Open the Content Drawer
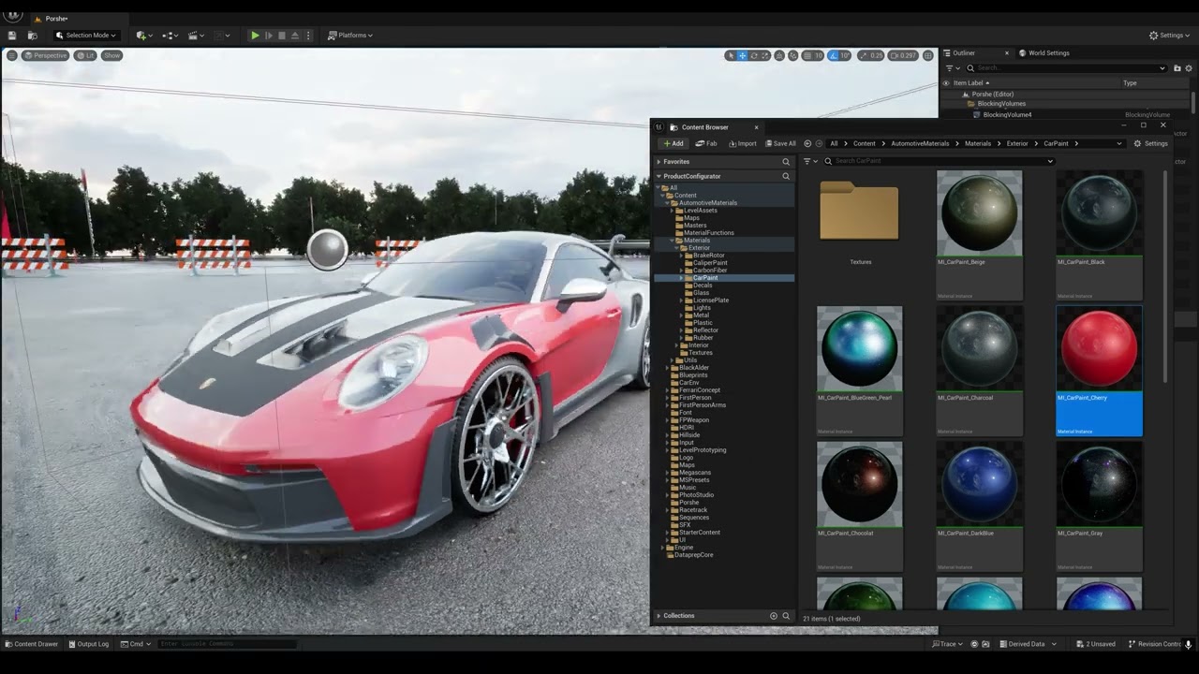The image size is (1199, 674). [x=31, y=644]
